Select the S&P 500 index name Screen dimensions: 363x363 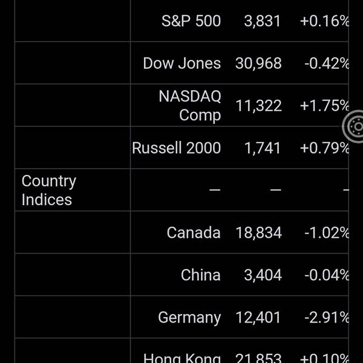tap(191, 21)
